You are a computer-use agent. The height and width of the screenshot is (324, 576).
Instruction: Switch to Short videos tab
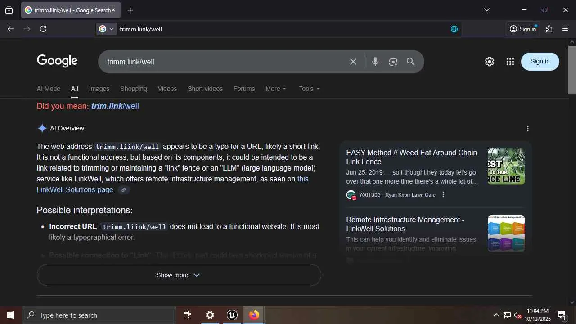click(x=205, y=89)
